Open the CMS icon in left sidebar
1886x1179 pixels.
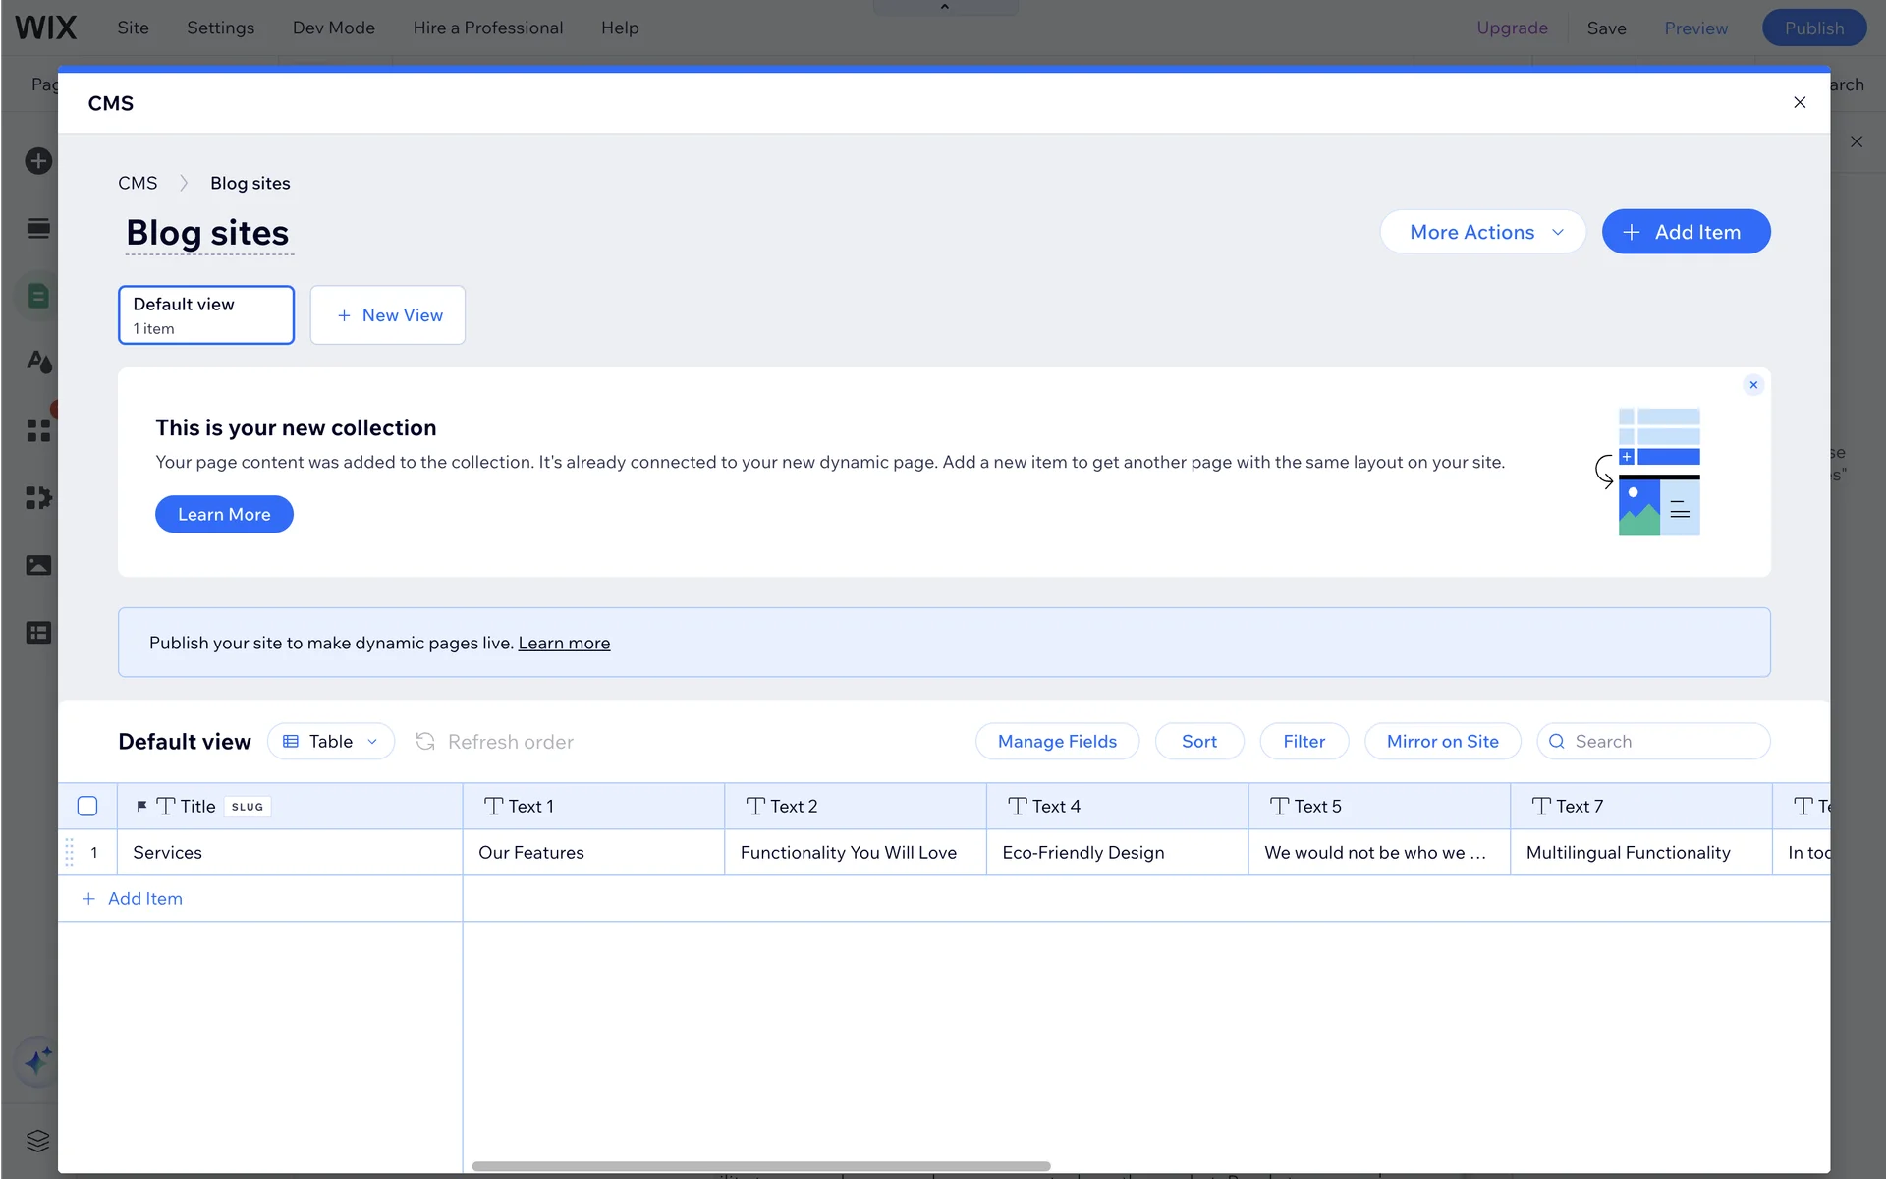(38, 296)
